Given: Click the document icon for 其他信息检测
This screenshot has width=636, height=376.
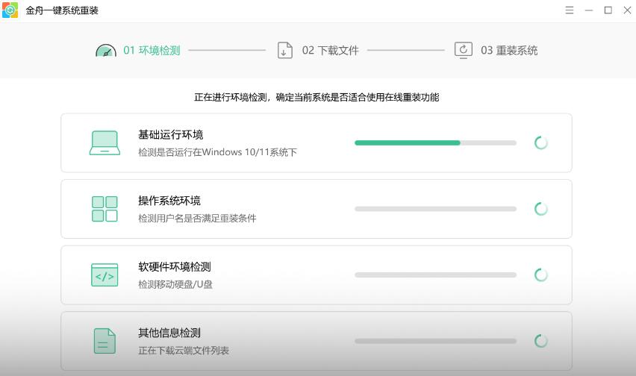Looking at the screenshot, I should coord(105,341).
